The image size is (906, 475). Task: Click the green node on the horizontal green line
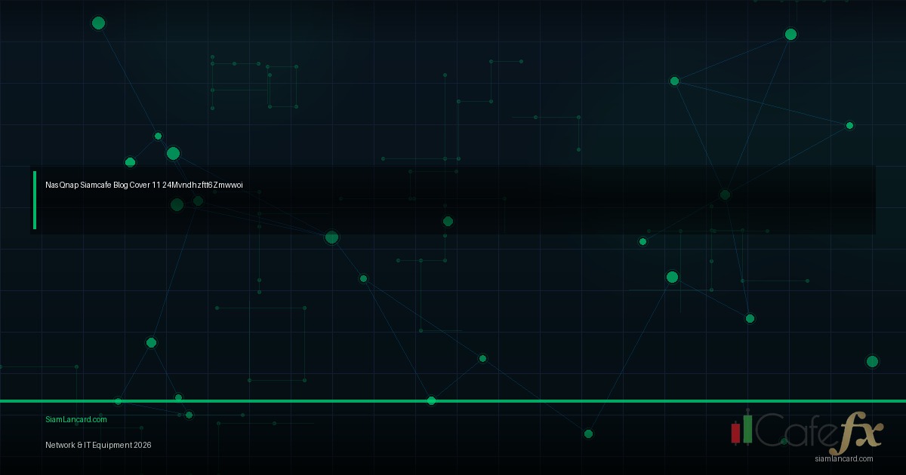431,400
